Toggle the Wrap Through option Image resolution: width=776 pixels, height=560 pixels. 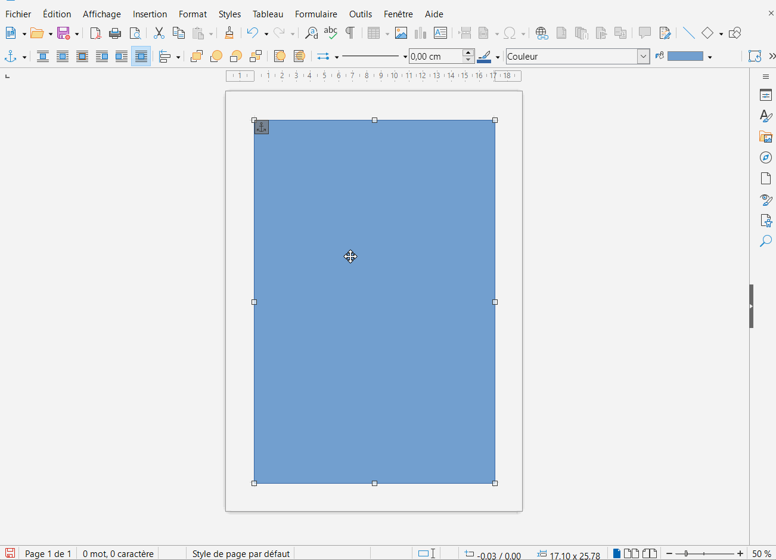(x=141, y=57)
